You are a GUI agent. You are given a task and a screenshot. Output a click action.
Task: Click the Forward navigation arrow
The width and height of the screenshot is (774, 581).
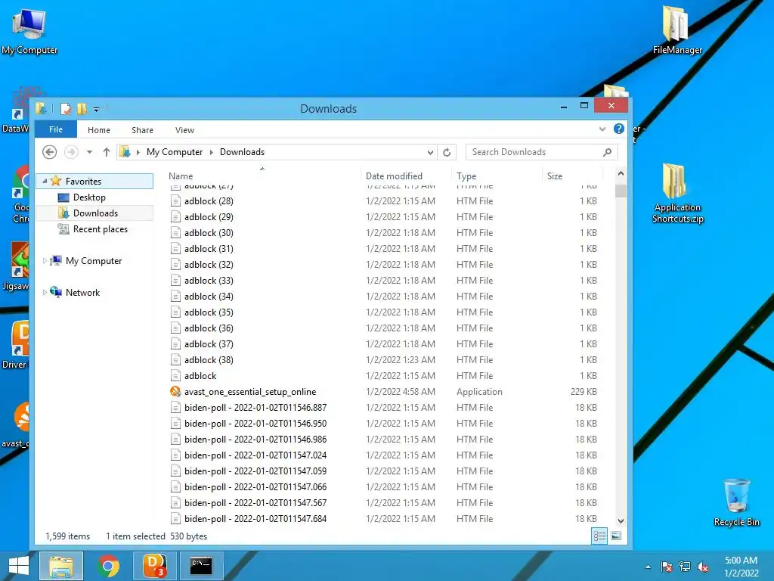click(x=72, y=152)
